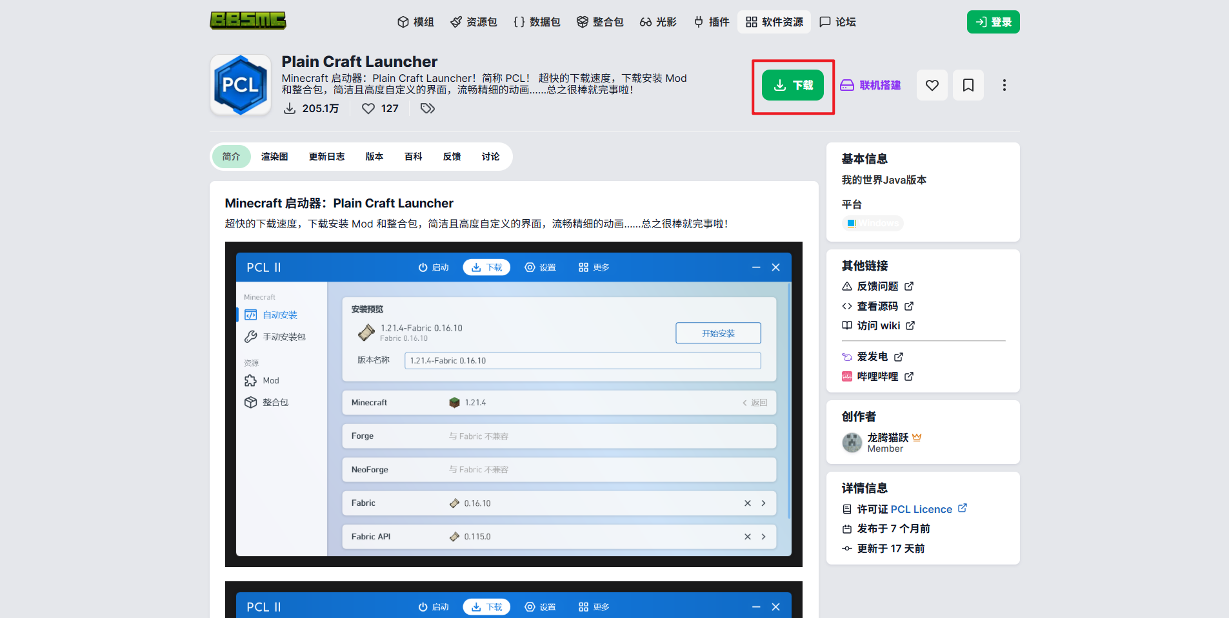
Task: Click the PCL project logo icon
Action: [x=241, y=85]
